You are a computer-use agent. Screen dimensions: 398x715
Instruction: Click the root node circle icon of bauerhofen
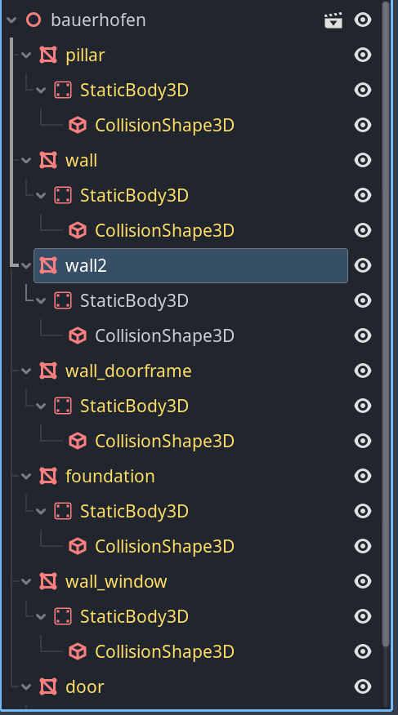[34, 20]
